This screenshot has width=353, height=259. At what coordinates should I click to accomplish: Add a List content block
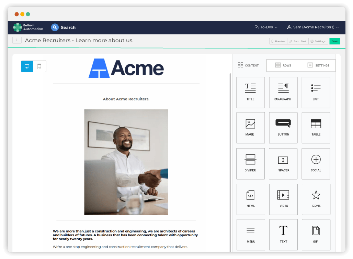coord(316,93)
